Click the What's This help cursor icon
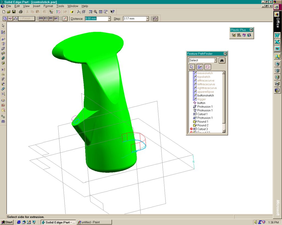Screen dimensions: 282x225 112,12
